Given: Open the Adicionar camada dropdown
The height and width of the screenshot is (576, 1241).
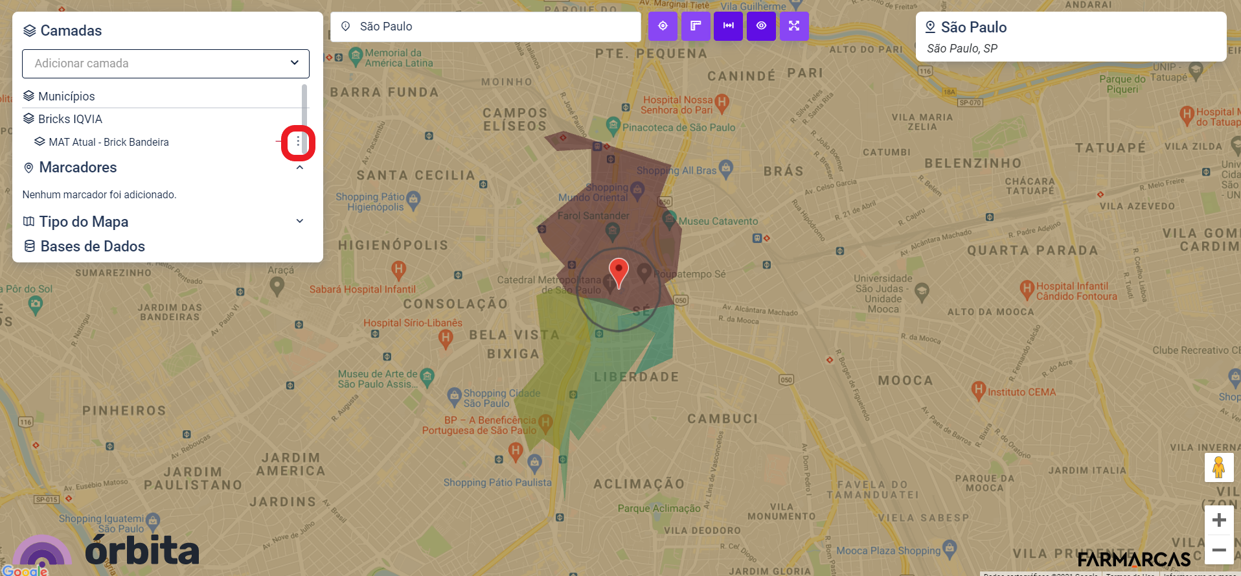Looking at the screenshot, I should [165, 63].
